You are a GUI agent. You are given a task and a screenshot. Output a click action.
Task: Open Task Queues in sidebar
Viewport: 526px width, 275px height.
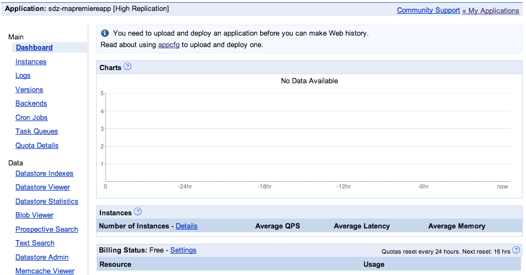tap(37, 131)
